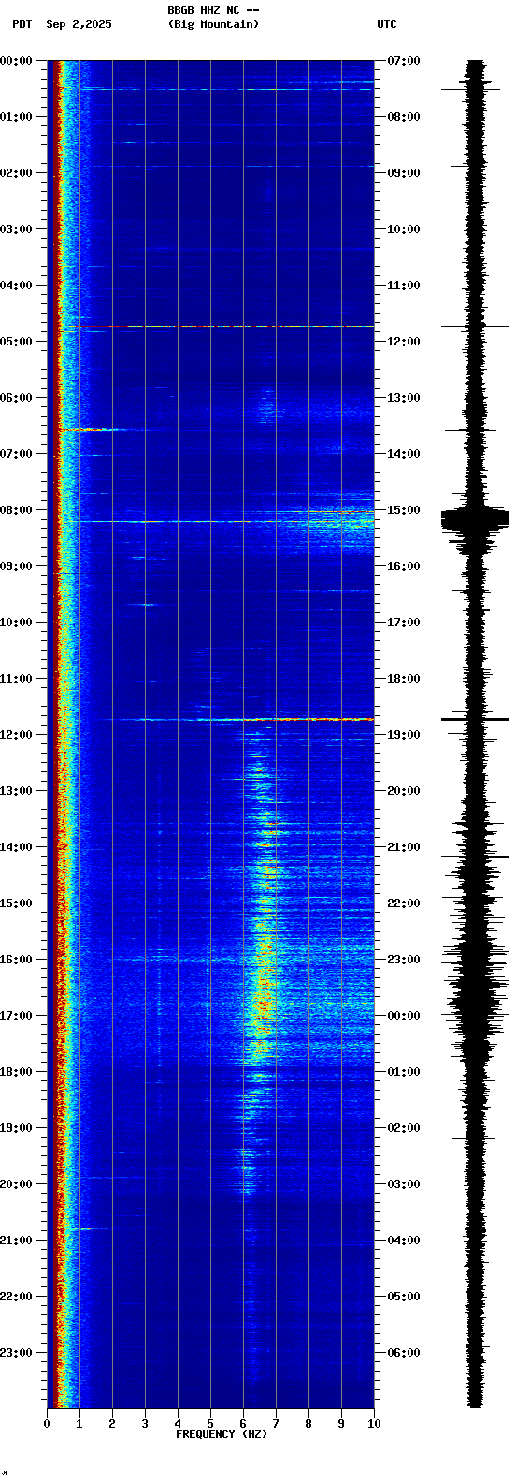Click the station title 'BBGB HHZ NC --'
This screenshot has width=516, height=1483.
tap(213, 10)
